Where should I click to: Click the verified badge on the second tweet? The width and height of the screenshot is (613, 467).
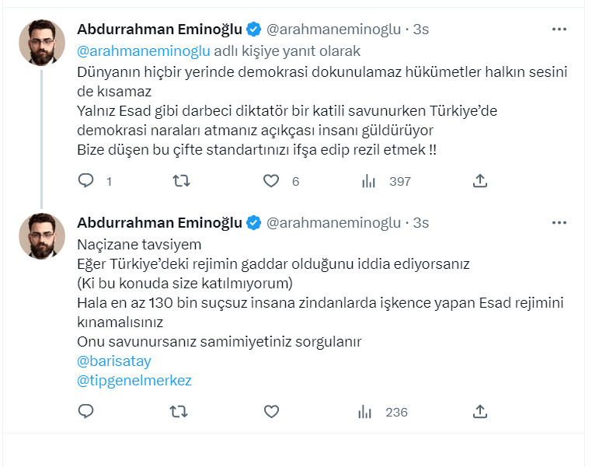point(254,223)
